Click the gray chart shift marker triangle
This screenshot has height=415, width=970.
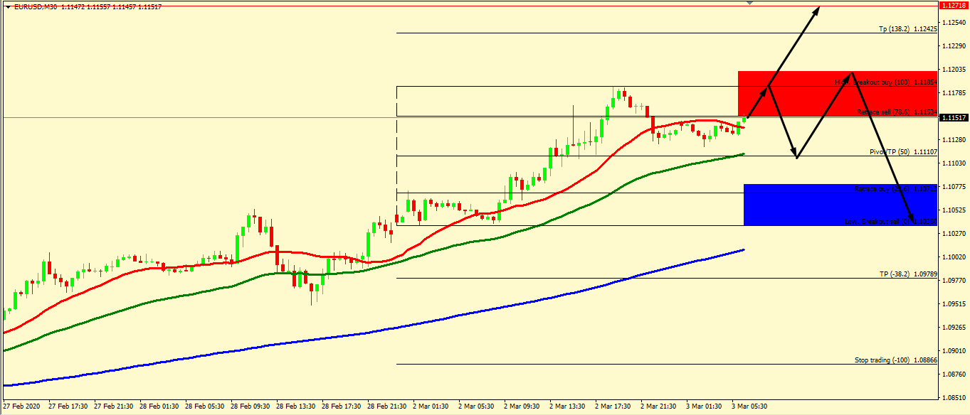(749, 3)
